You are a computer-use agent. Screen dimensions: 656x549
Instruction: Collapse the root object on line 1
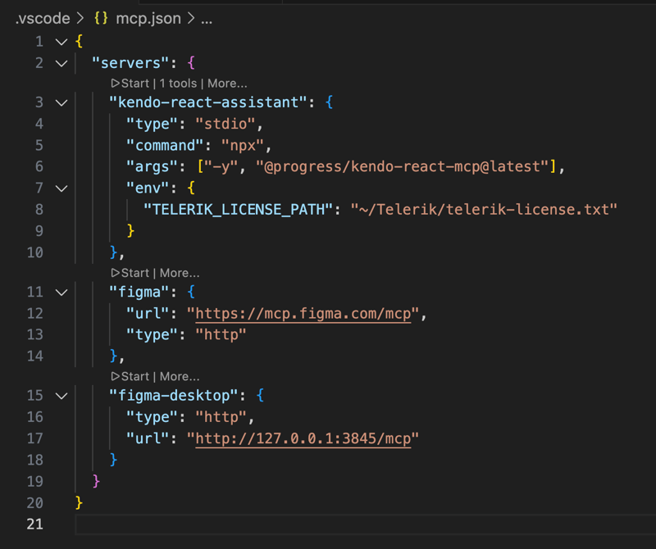click(x=61, y=41)
